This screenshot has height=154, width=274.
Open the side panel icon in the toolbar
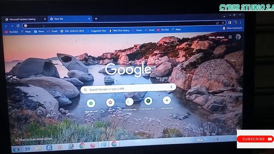[x=230, y=23]
